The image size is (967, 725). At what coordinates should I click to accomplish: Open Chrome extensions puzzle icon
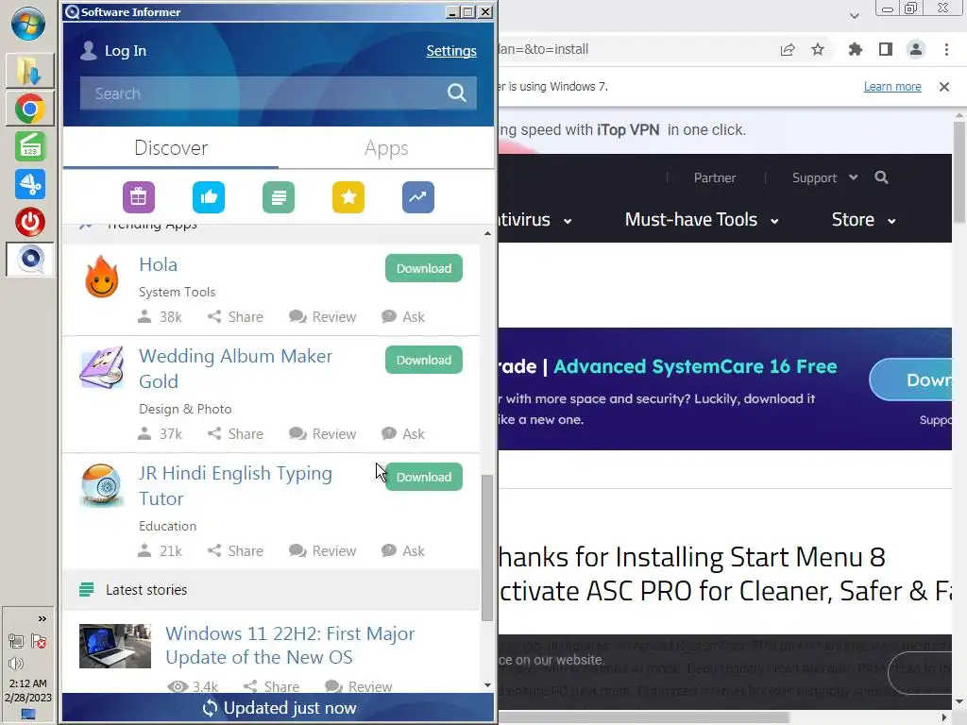(855, 49)
